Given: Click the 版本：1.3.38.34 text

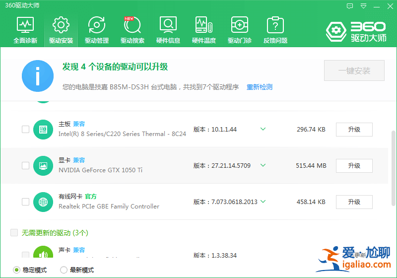Looking at the screenshot, I should [215, 255].
